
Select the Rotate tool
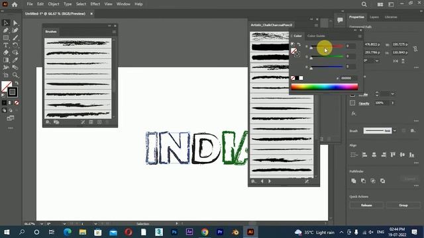pos(15,45)
